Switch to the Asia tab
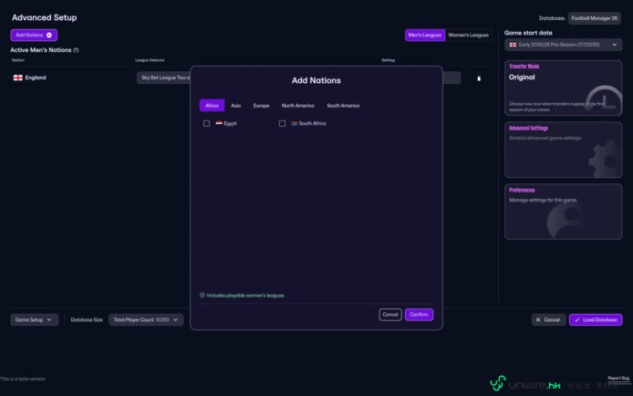 235,105
